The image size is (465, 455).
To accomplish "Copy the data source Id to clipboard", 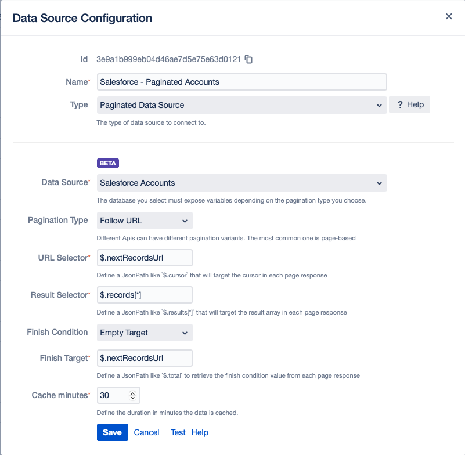I will pyautogui.click(x=248, y=59).
